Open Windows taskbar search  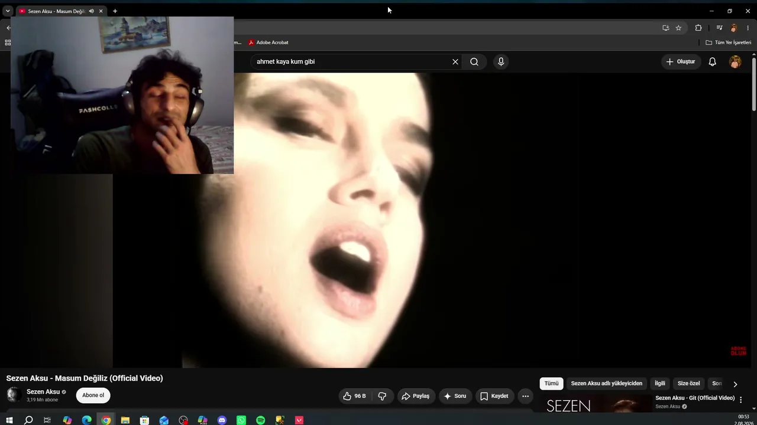pyautogui.click(x=28, y=420)
